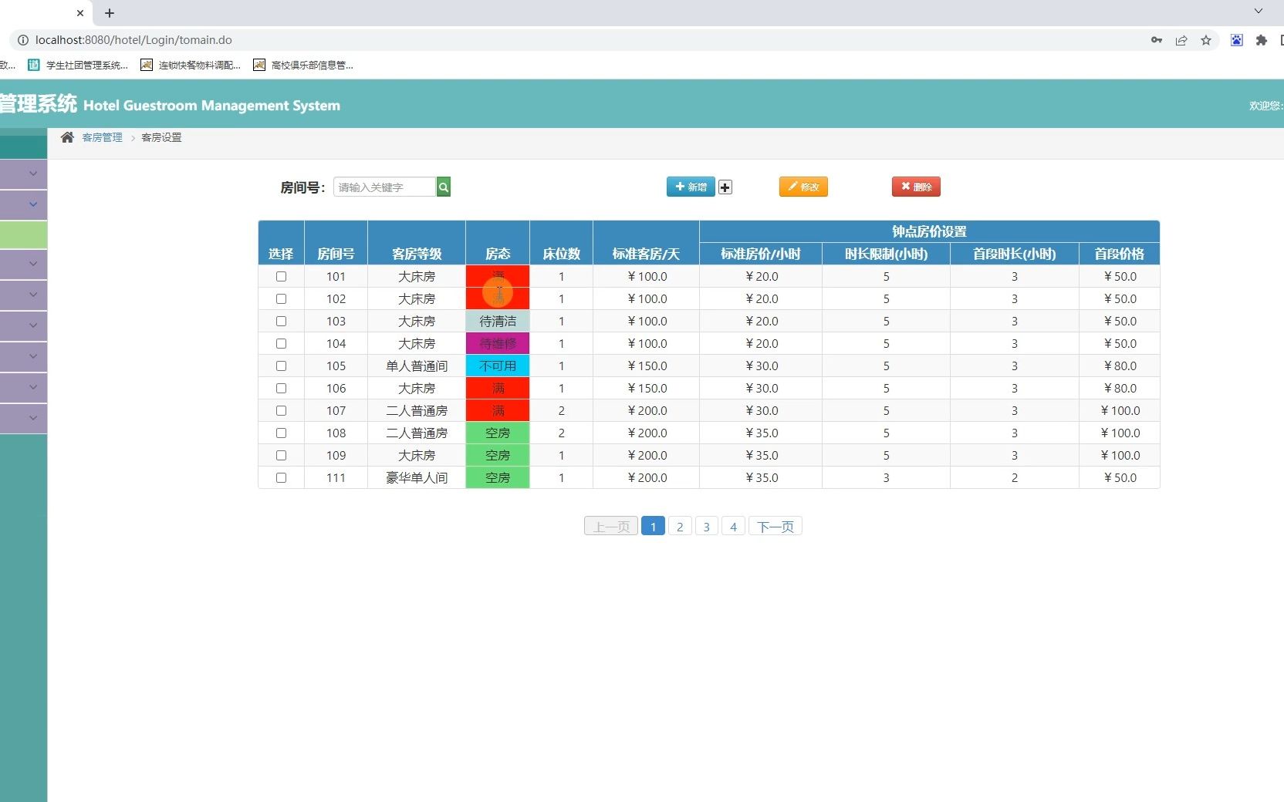
Task: Click the 豪华单人间 cell in room 111
Action: pyautogui.click(x=417, y=477)
